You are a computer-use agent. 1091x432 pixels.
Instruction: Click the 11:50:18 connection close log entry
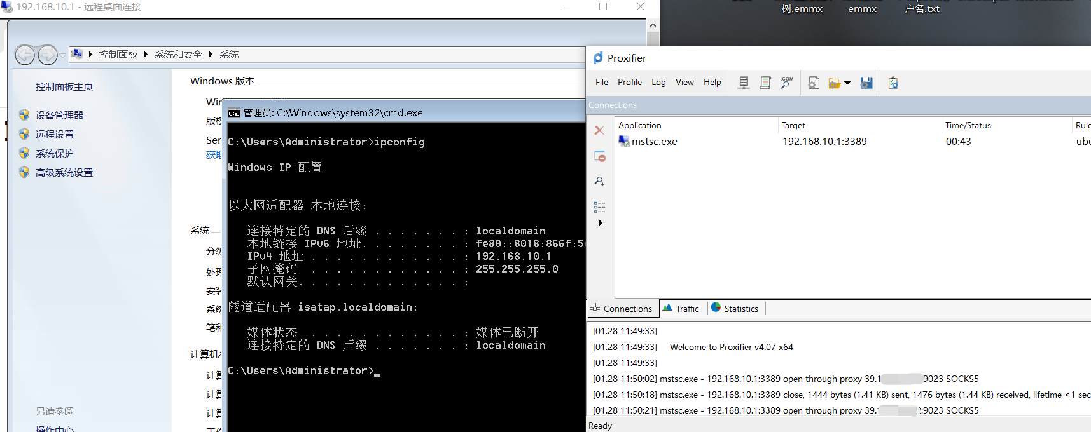point(841,395)
